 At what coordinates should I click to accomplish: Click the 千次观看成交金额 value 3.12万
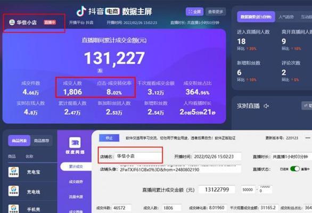[156, 92]
